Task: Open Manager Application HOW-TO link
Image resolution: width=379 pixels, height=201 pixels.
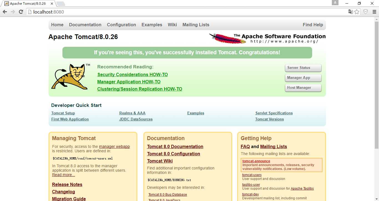Action: [129, 82]
